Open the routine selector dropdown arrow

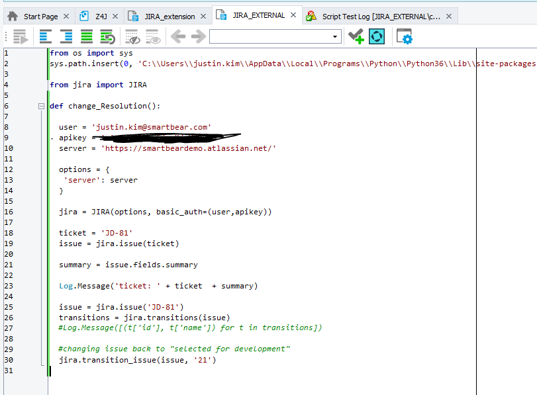(336, 37)
